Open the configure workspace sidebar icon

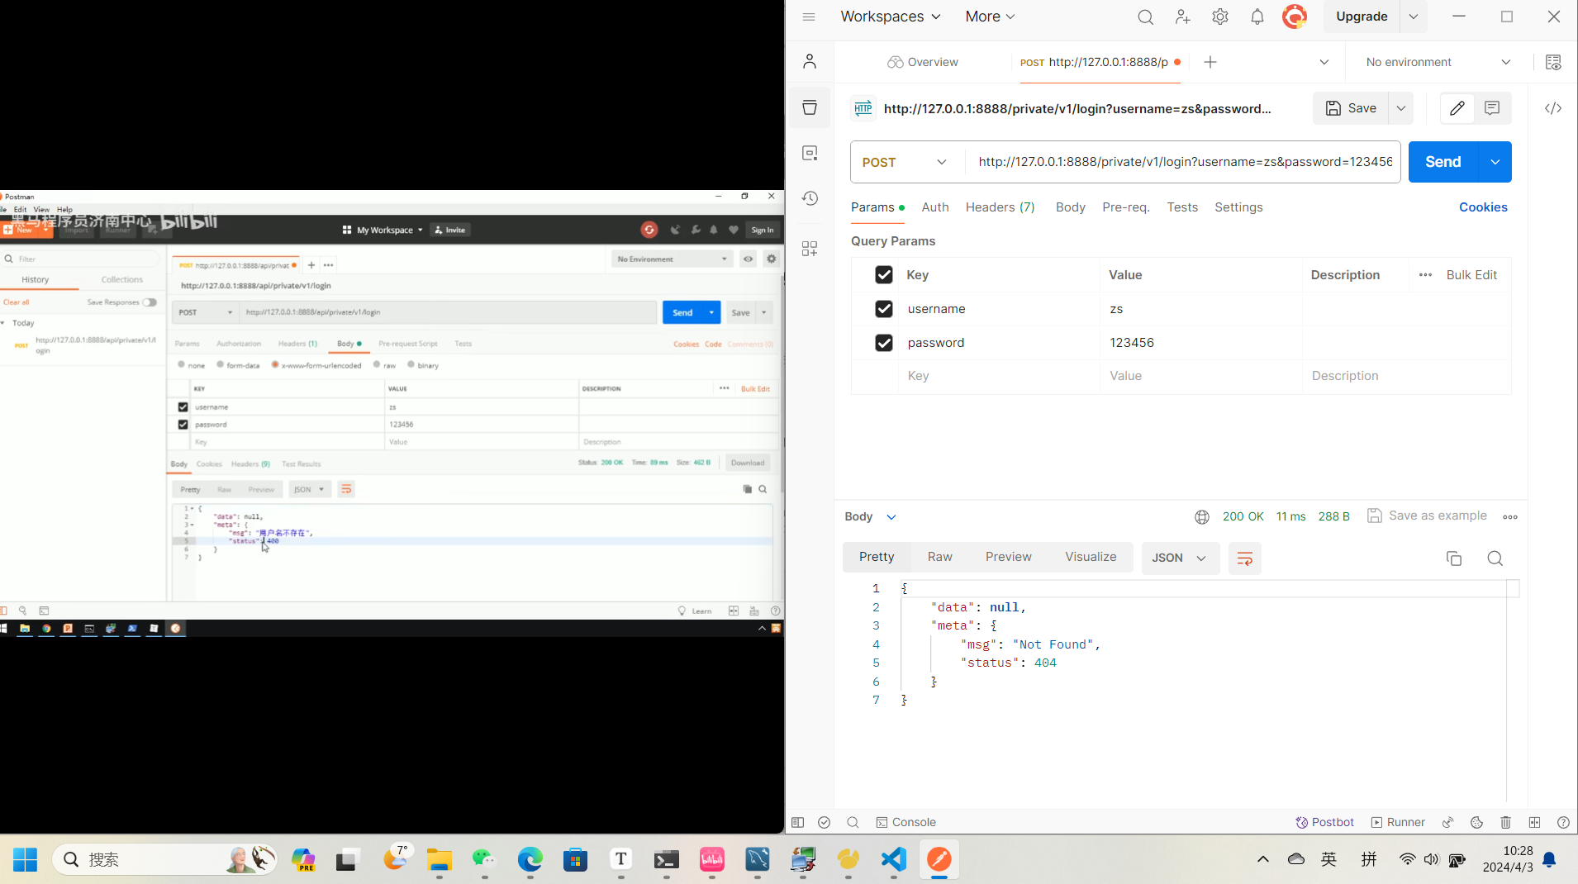(810, 249)
